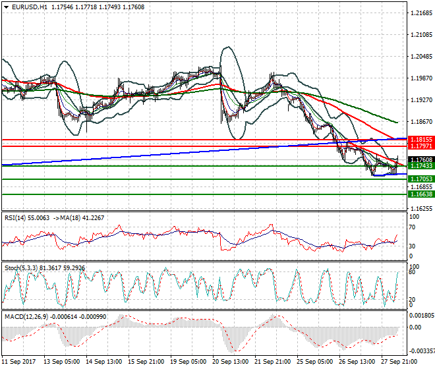
Task: Select the green 1.17433 support price label
Action: (x=421, y=166)
